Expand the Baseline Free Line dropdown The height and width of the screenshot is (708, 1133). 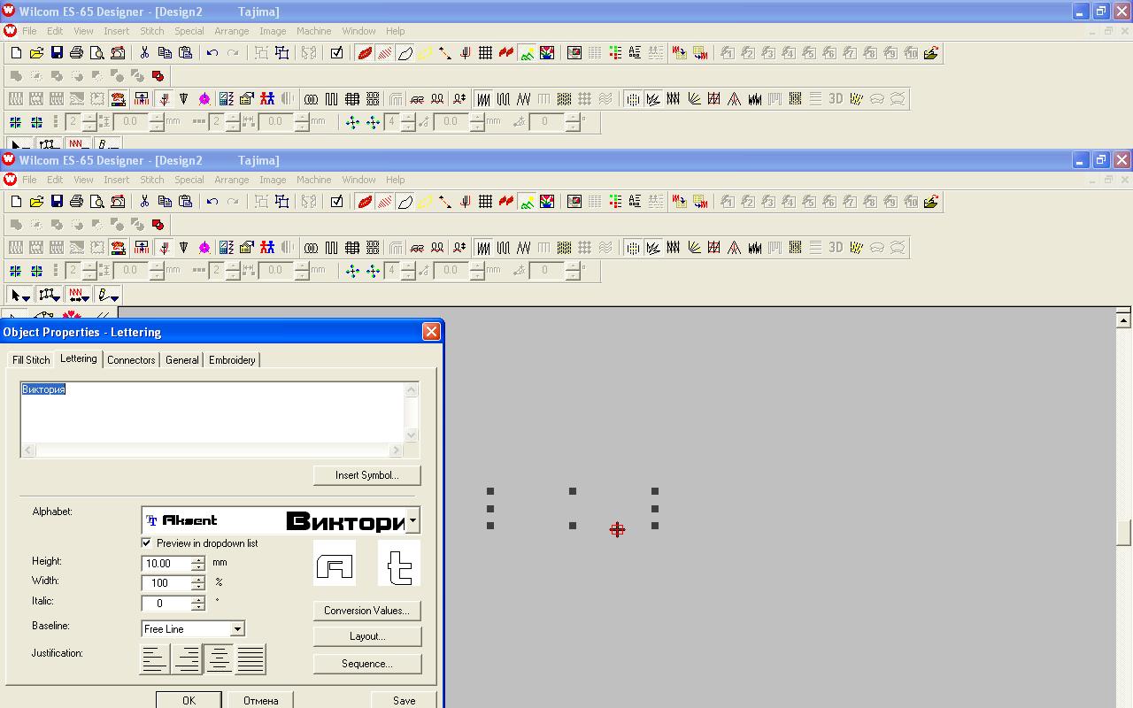(237, 629)
